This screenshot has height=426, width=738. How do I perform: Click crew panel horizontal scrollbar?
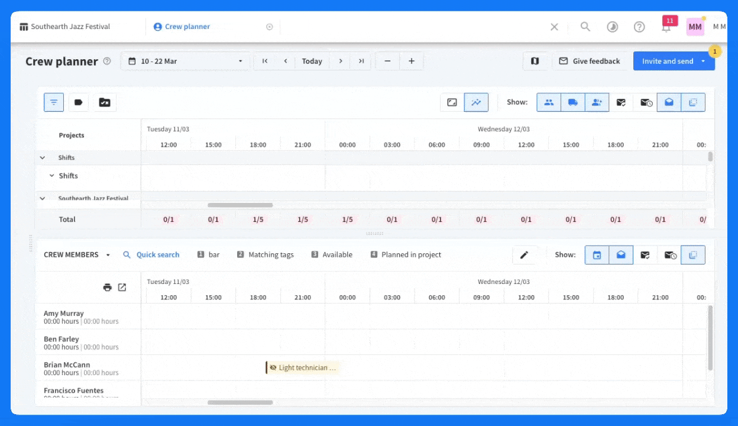click(x=240, y=402)
